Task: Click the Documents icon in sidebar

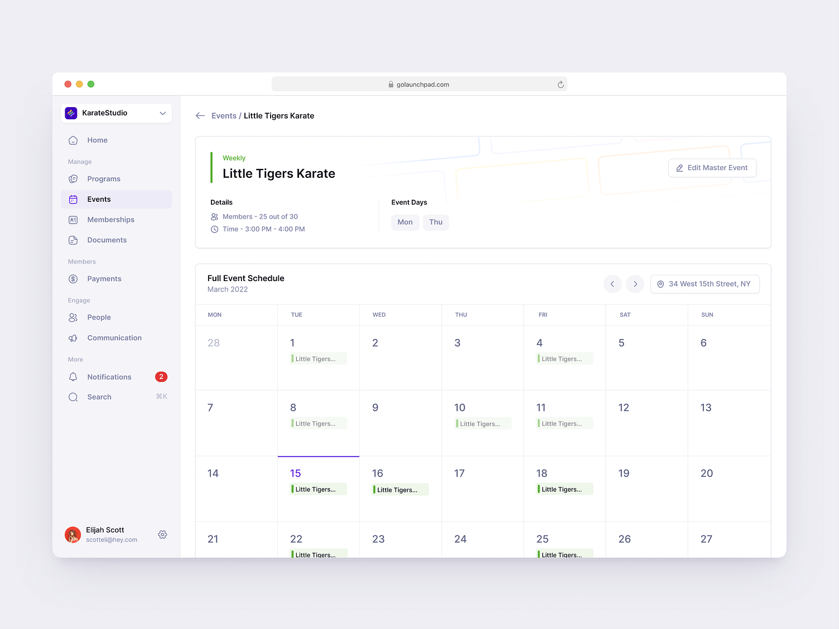Action: click(73, 240)
